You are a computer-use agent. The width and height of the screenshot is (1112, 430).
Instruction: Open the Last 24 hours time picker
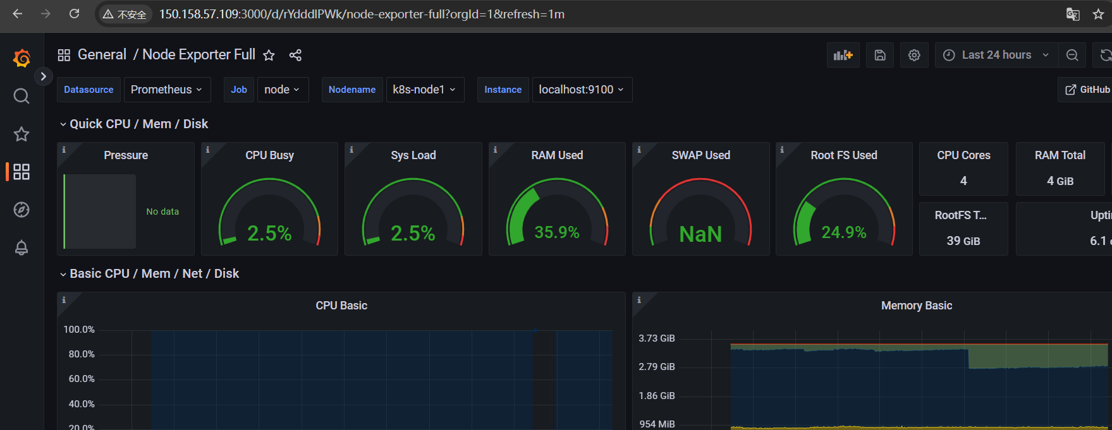996,55
